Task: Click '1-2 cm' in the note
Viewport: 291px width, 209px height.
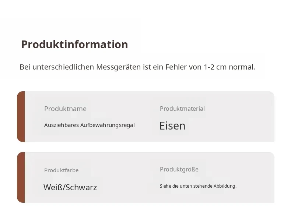Action: click(x=215, y=67)
